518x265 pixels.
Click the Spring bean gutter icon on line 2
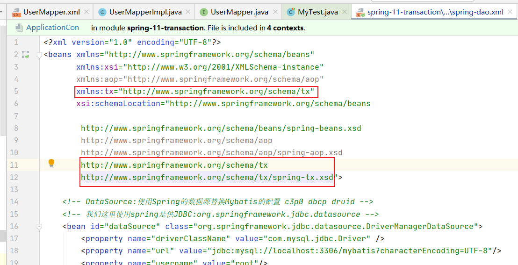[x=26, y=55]
